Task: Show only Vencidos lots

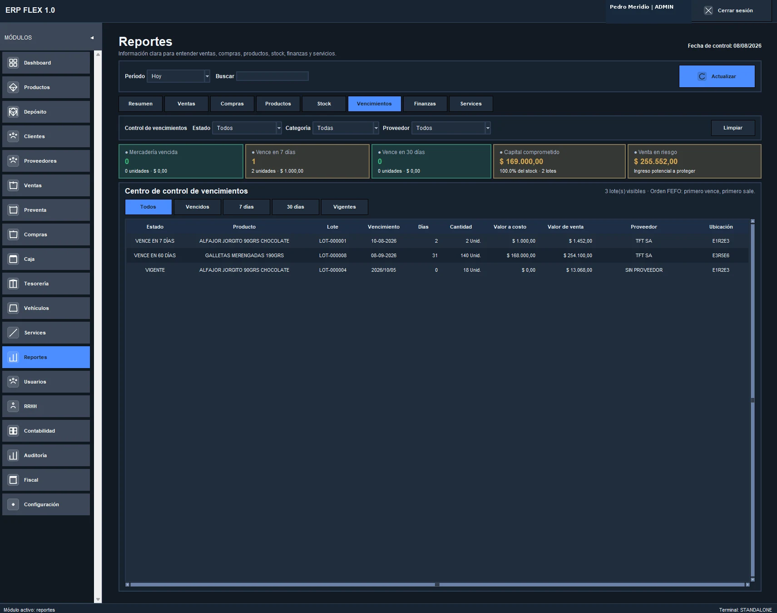Action: click(198, 207)
